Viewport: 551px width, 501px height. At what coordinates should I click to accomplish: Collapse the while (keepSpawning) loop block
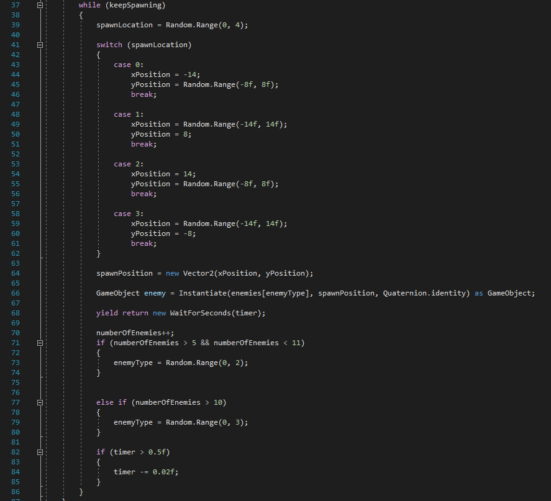pyautogui.click(x=40, y=5)
